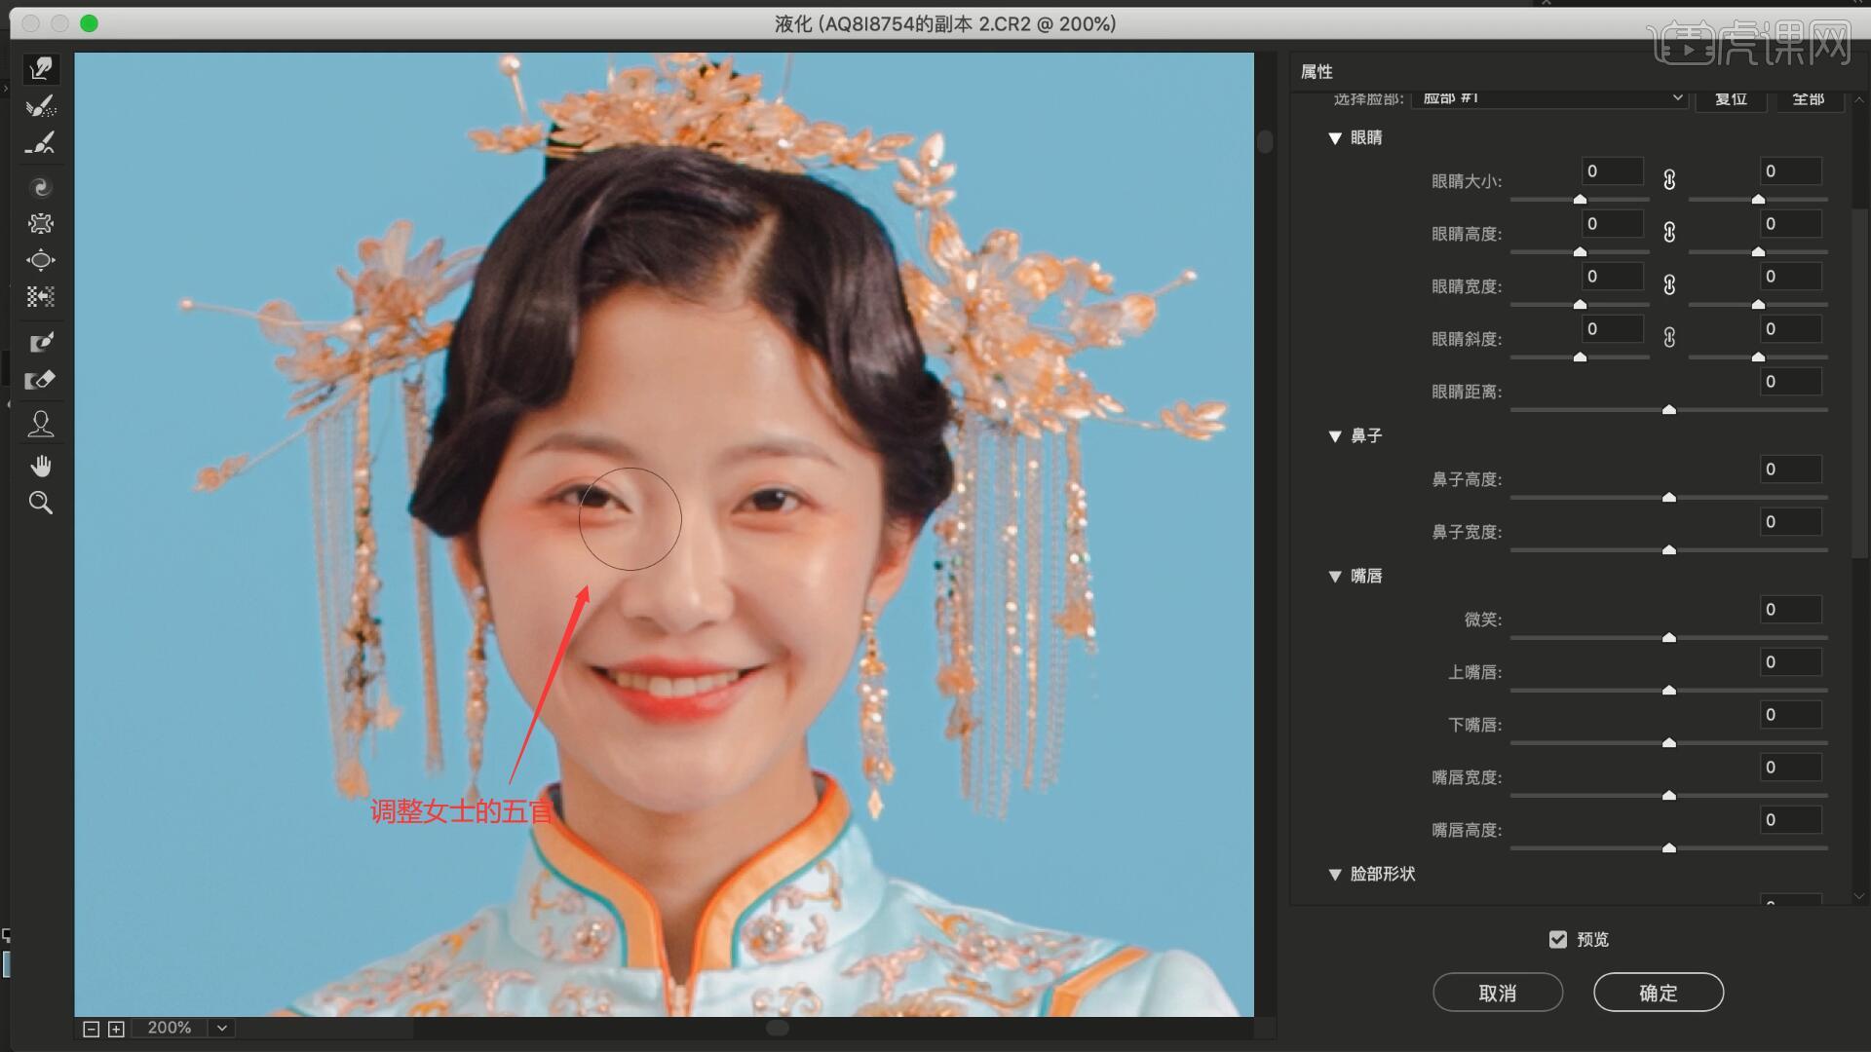The width and height of the screenshot is (1871, 1052).
Task: Toggle the 预览 preview checkbox
Action: tap(1557, 939)
